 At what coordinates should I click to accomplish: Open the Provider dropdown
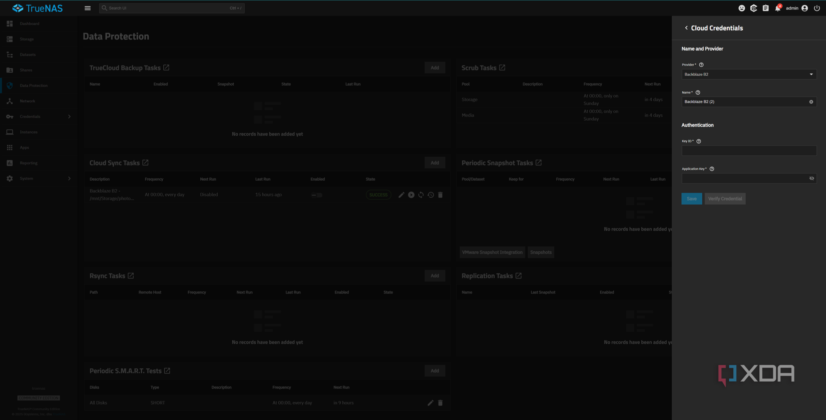click(749, 74)
